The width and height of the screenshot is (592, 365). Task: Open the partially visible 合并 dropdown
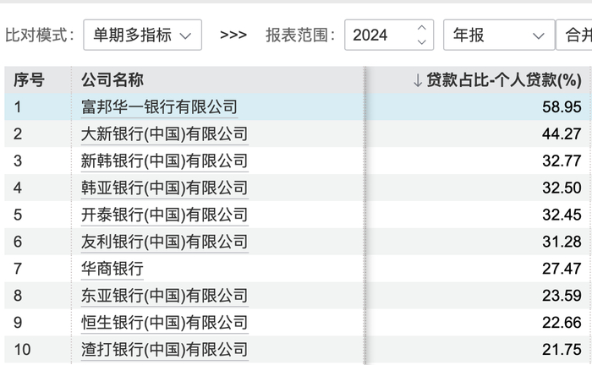574,35
